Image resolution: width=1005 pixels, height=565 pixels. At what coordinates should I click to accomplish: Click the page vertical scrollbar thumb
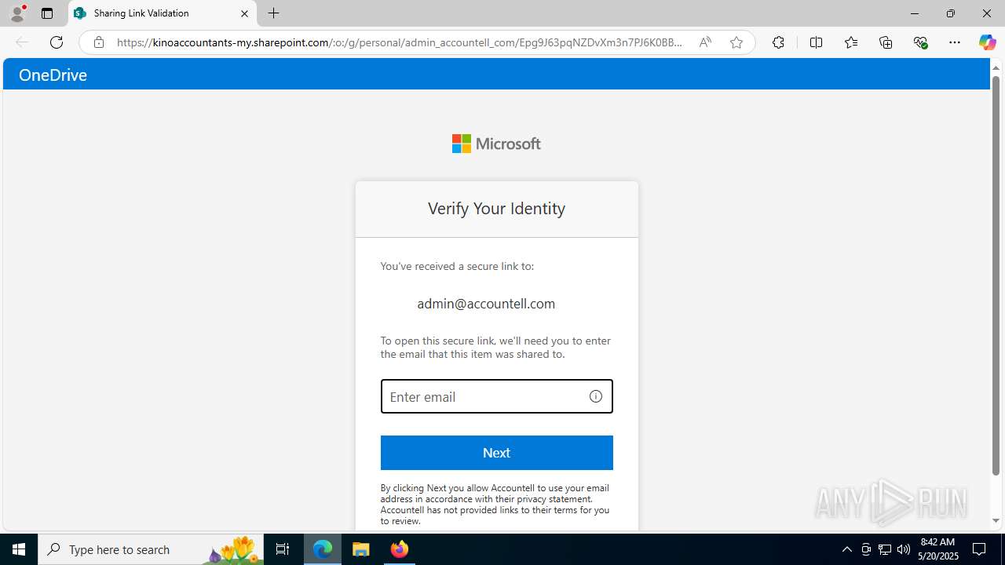coord(996,275)
